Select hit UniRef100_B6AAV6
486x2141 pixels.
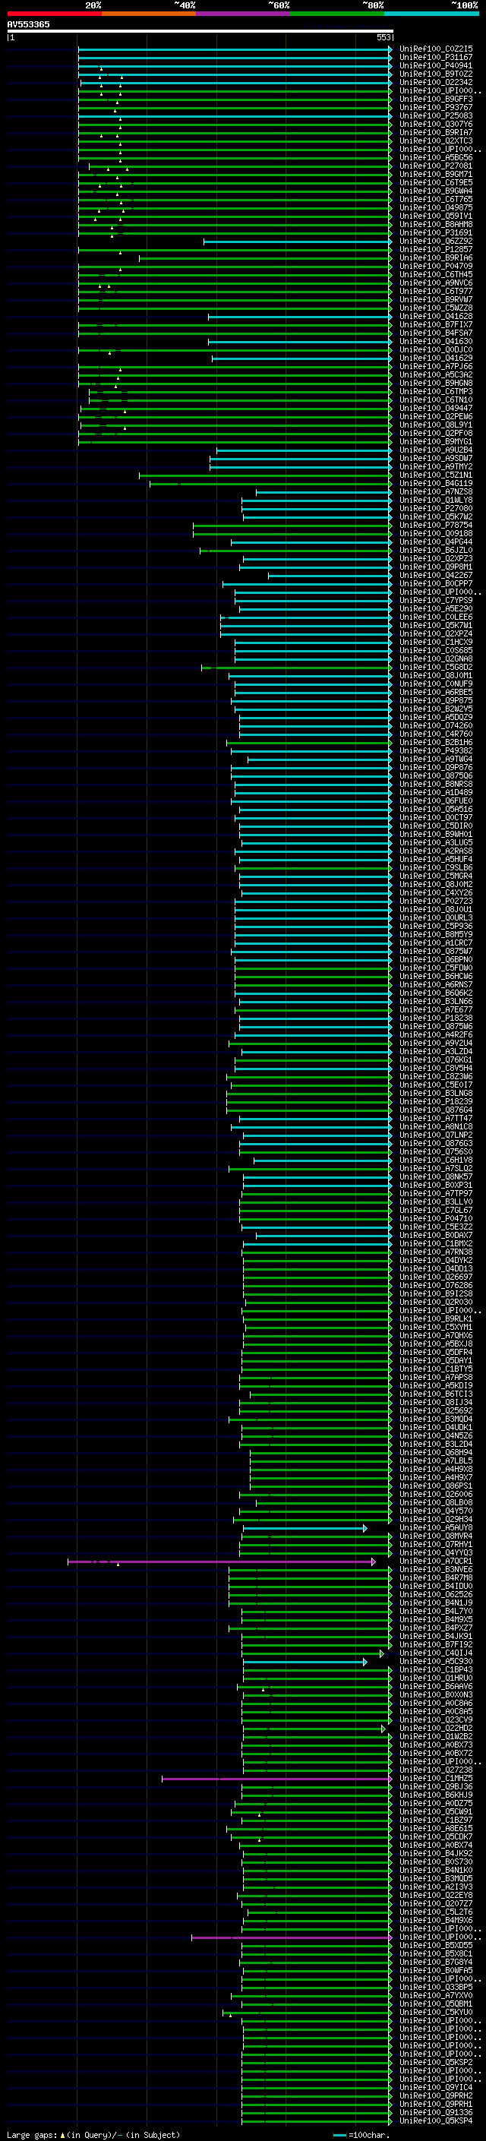(435, 1686)
